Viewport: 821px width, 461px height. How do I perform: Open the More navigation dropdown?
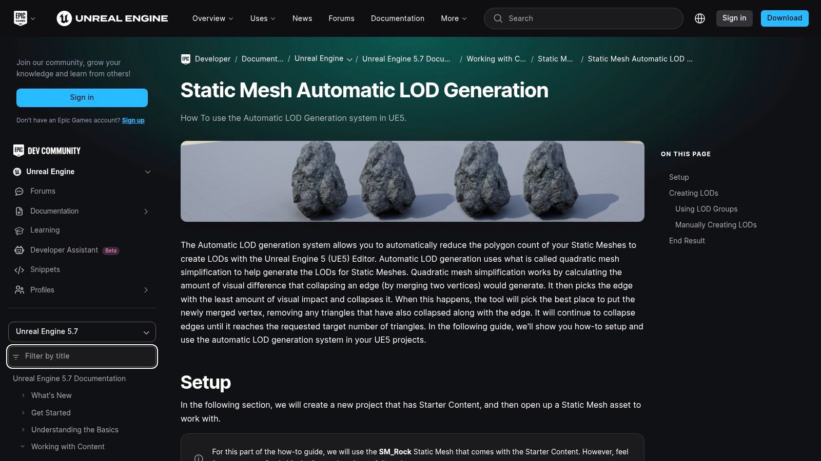(x=453, y=18)
